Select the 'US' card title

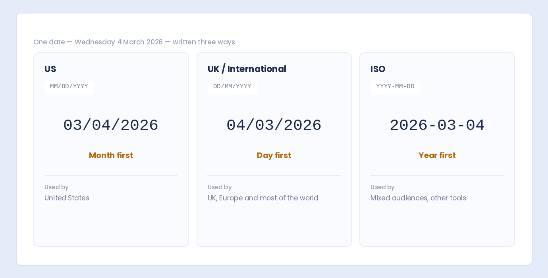tap(50, 69)
